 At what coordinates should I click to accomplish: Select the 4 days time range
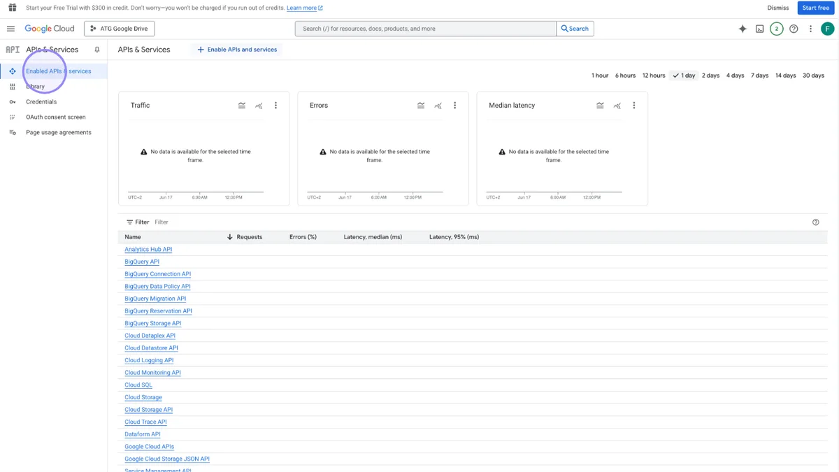(x=735, y=76)
